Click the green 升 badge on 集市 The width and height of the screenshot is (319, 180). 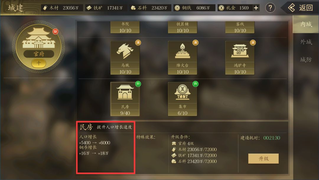[195, 84]
